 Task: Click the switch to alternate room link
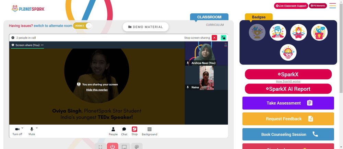53,26
